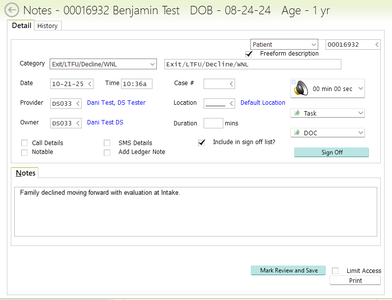Viewport: 392px width, 300px height.
Task: Open the Category dropdown
Action: (x=151, y=64)
